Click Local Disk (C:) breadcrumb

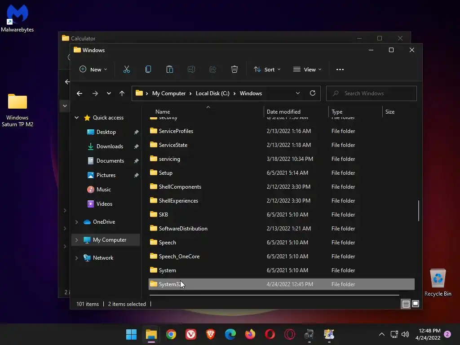tap(212, 93)
